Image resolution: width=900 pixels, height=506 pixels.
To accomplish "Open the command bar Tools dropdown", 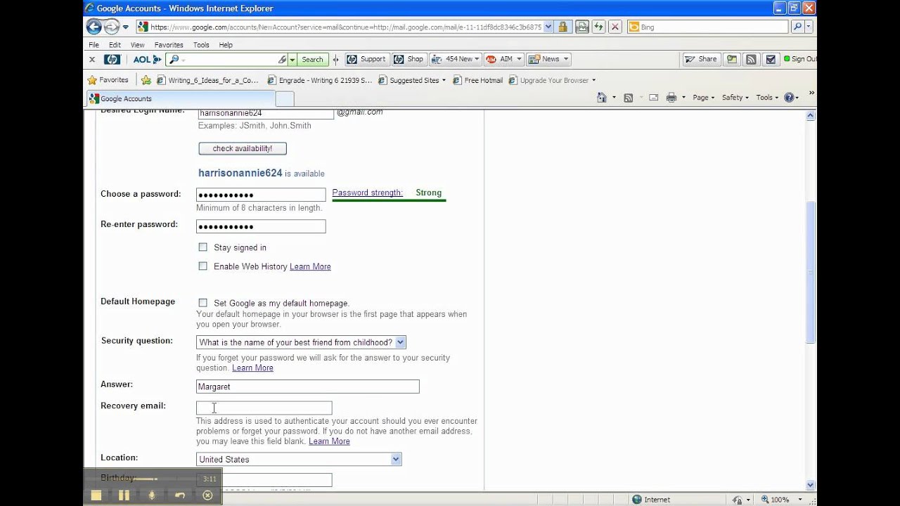I will [x=767, y=98].
